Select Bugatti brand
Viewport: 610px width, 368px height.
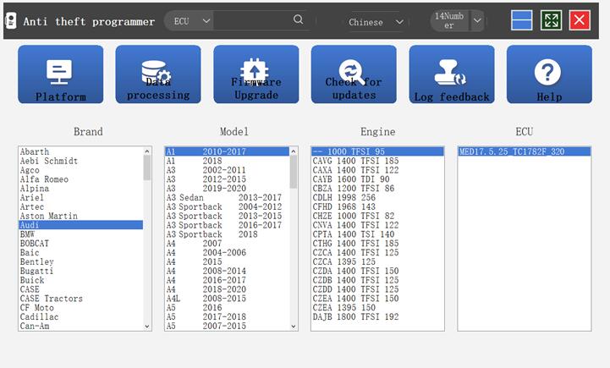tap(81, 272)
